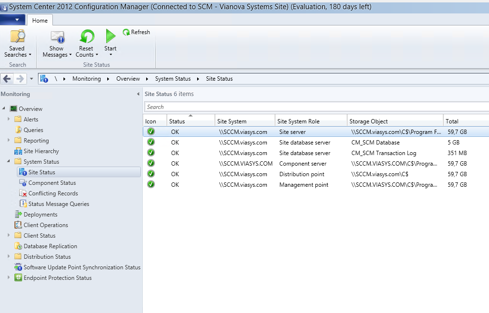
Task: Collapse the Overview tree node
Action: point(4,108)
